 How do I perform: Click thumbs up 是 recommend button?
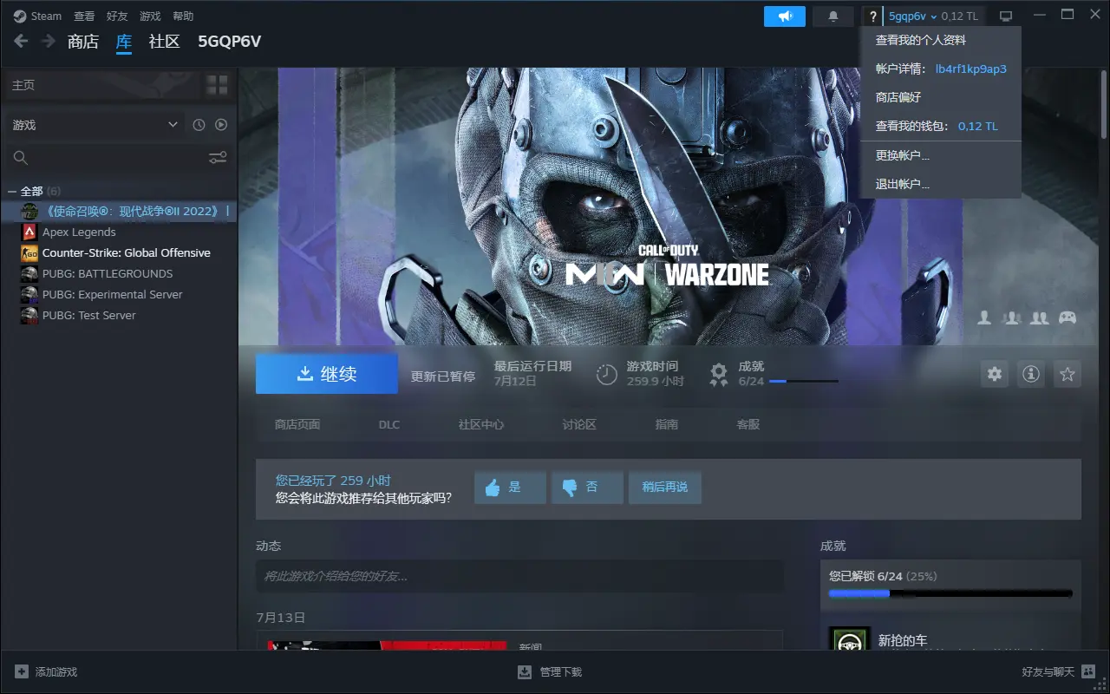(x=510, y=488)
